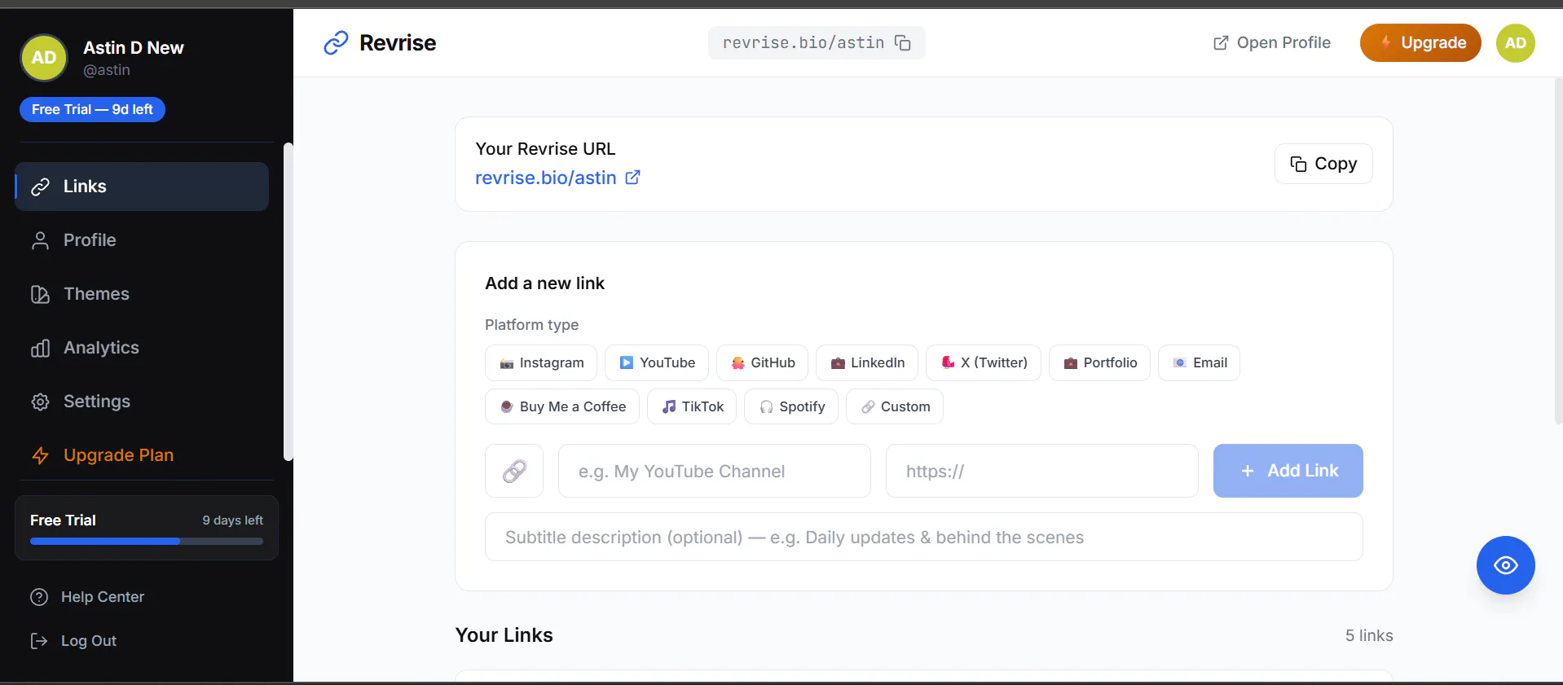This screenshot has width=1563, height=685.
Task: Select the Custom platform chip
Action: pos(895,407)
